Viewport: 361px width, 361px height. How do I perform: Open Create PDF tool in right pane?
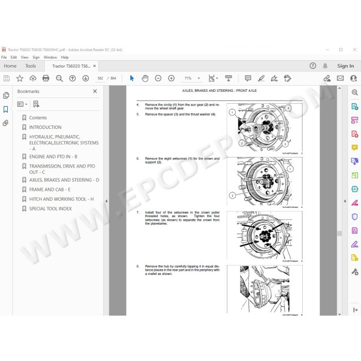tap(355, 134)
